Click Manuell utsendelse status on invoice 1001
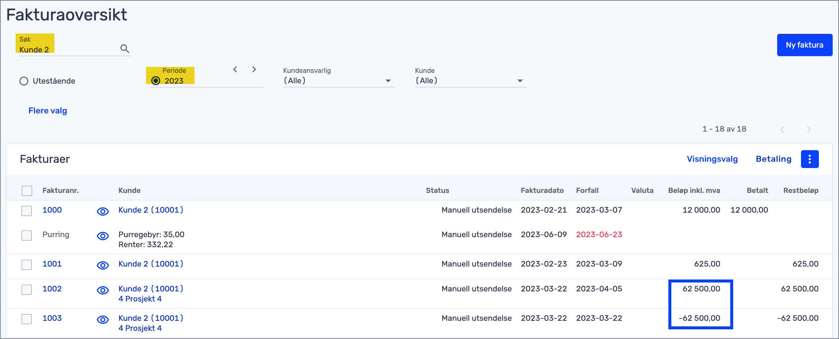This screenshot has width=839, height=339. (x=477, y=264)
